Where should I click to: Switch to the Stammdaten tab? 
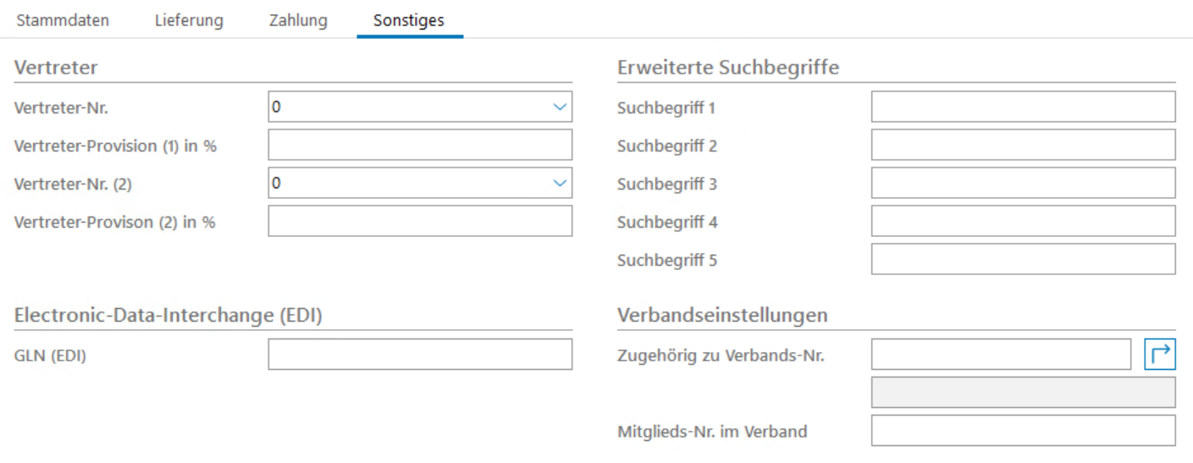[63, 20]
